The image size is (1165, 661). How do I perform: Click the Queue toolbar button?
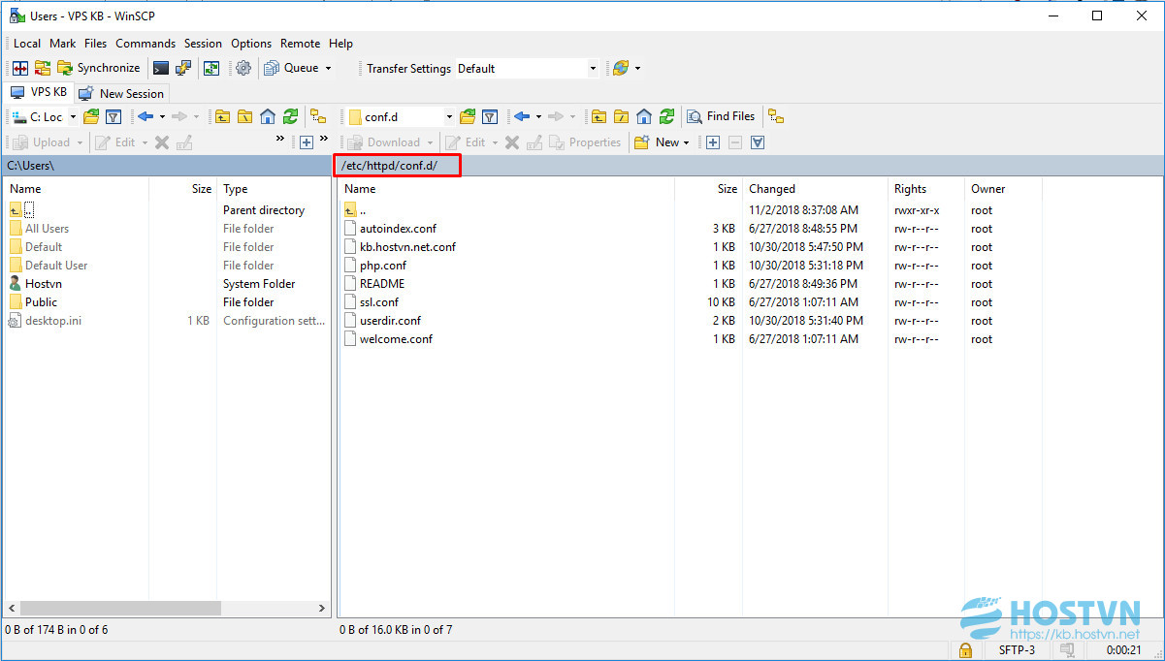click(291, 68)
